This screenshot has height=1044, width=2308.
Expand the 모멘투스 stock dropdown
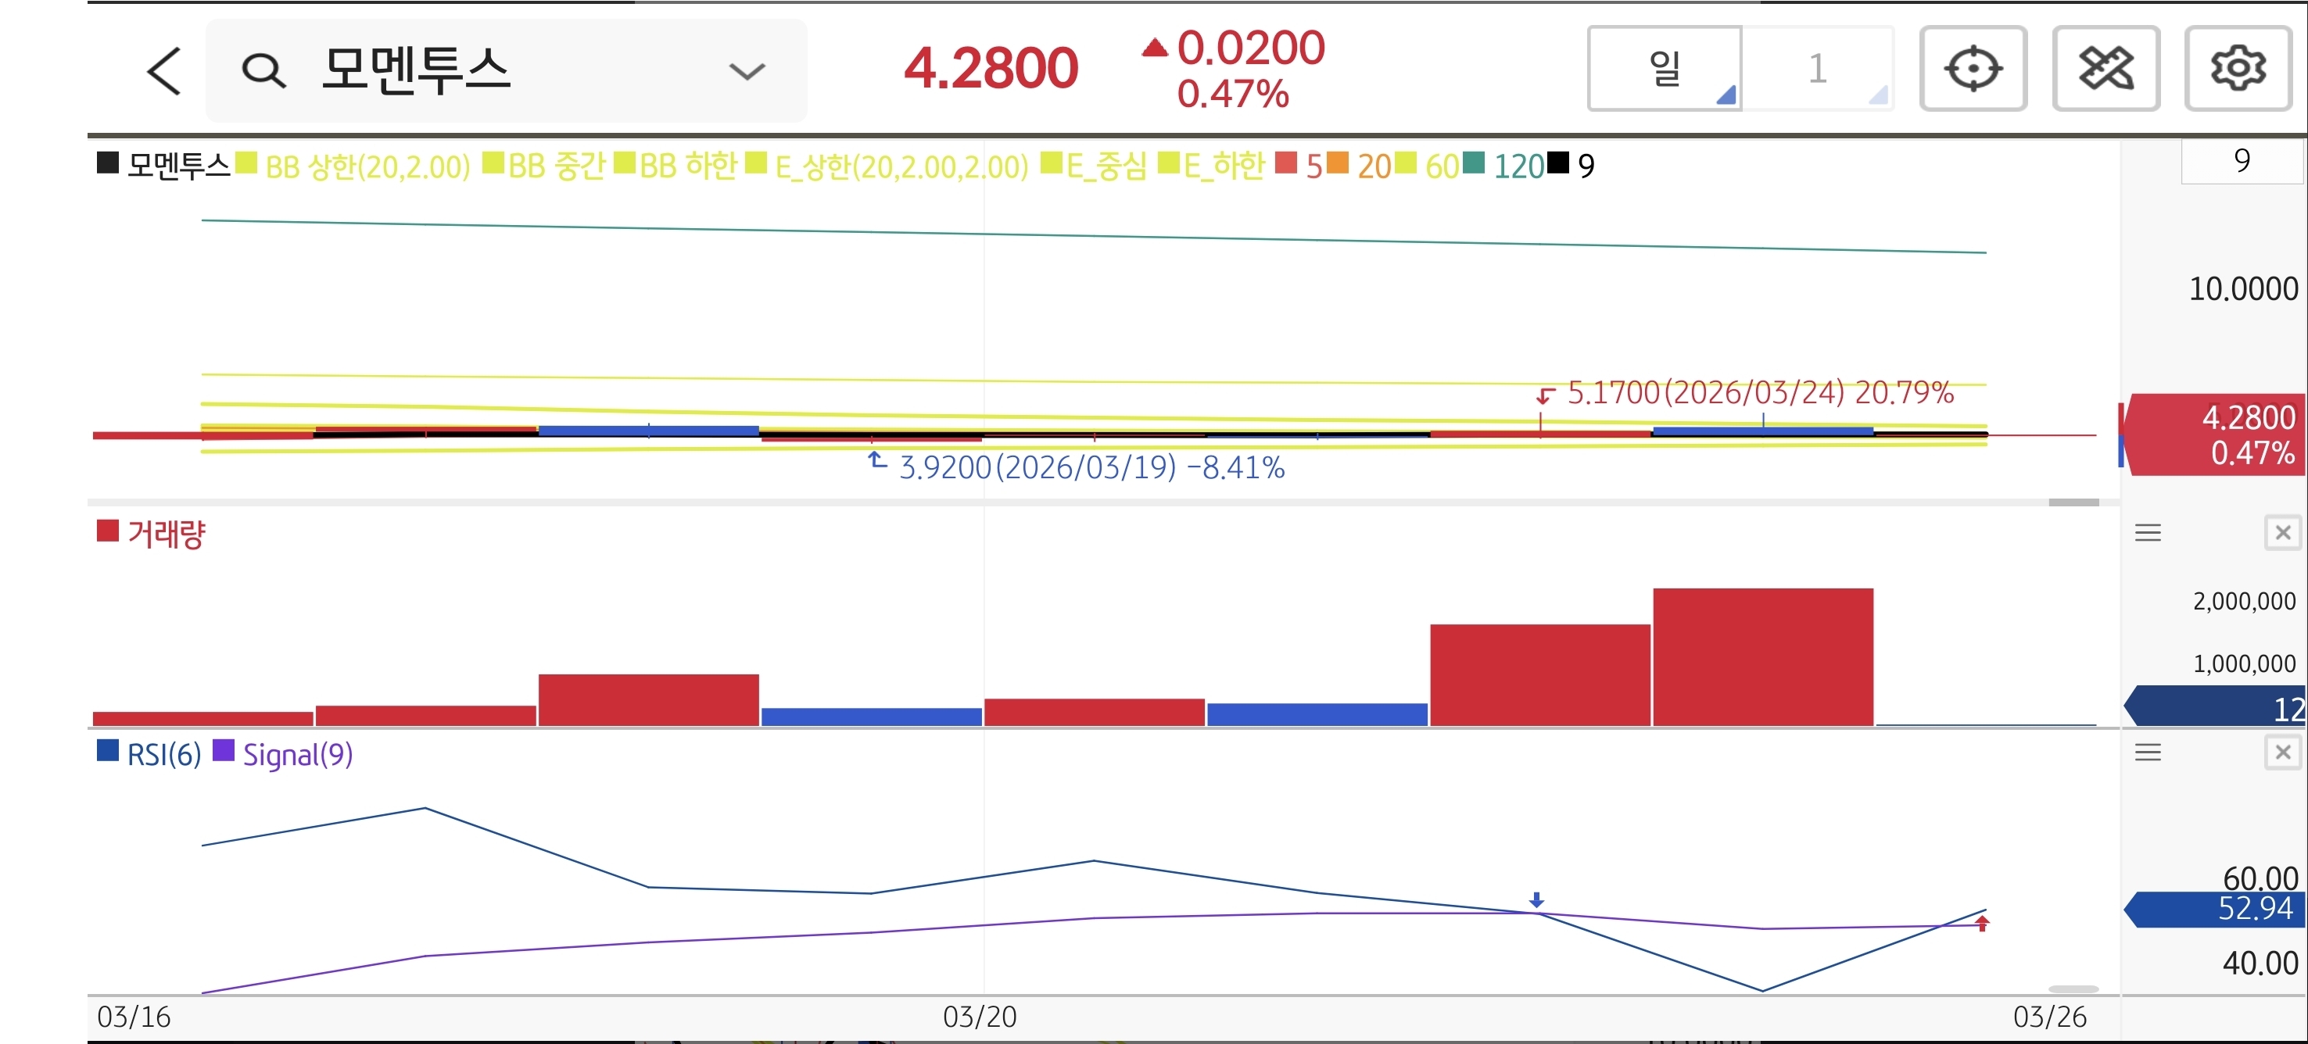pyautogui.click(x=747, y=71)
